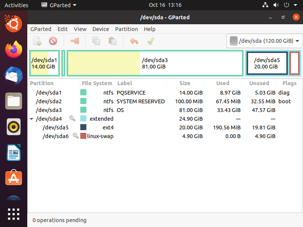Select the thin /dev/sda2 block in disk map
Screen dimensions: 303x227
(63, 63)
